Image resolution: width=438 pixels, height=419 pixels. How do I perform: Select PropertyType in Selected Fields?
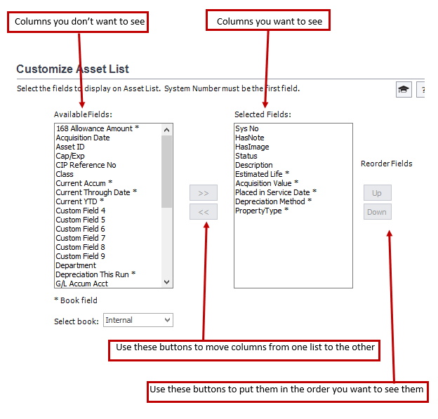tap(261, 211)
